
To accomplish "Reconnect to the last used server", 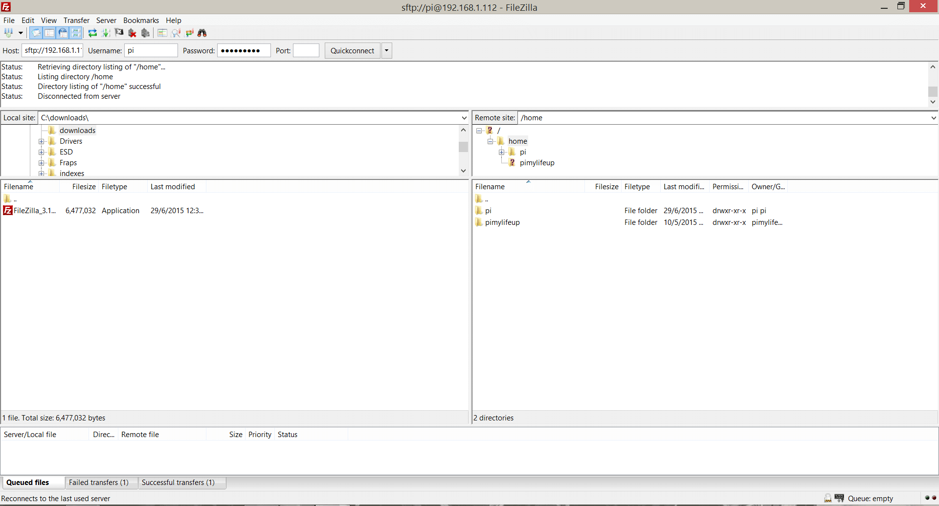I will [x=145, y=33].
